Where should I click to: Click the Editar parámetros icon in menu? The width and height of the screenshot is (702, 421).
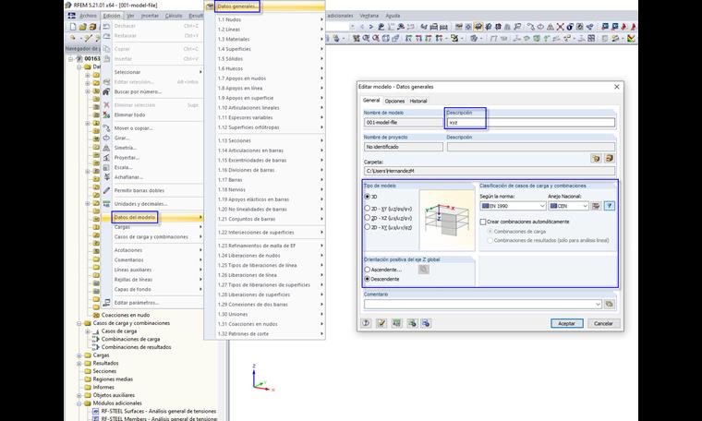106,303
